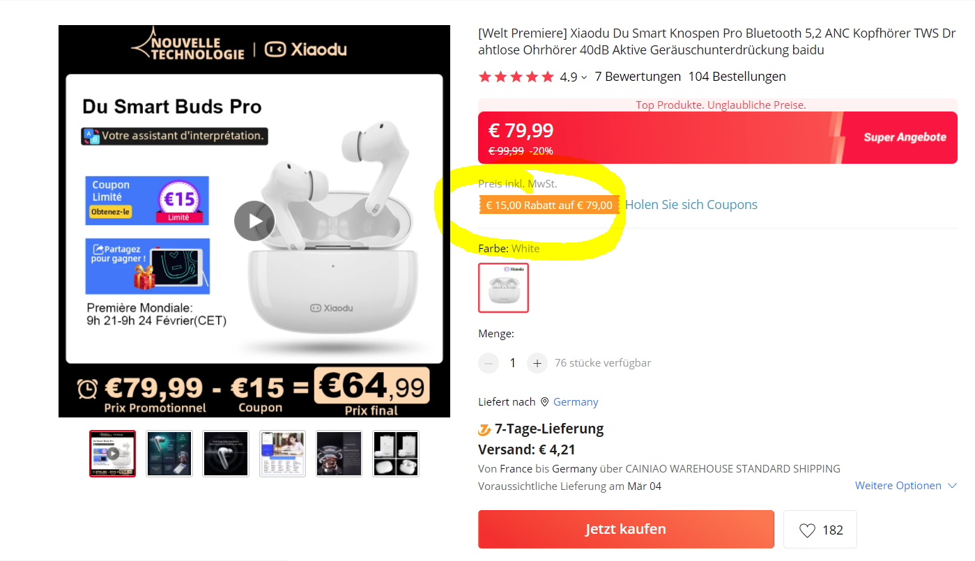975x561 pixels.
Task: Select last thumbnail showing packaging views
Action: (396, 454)
